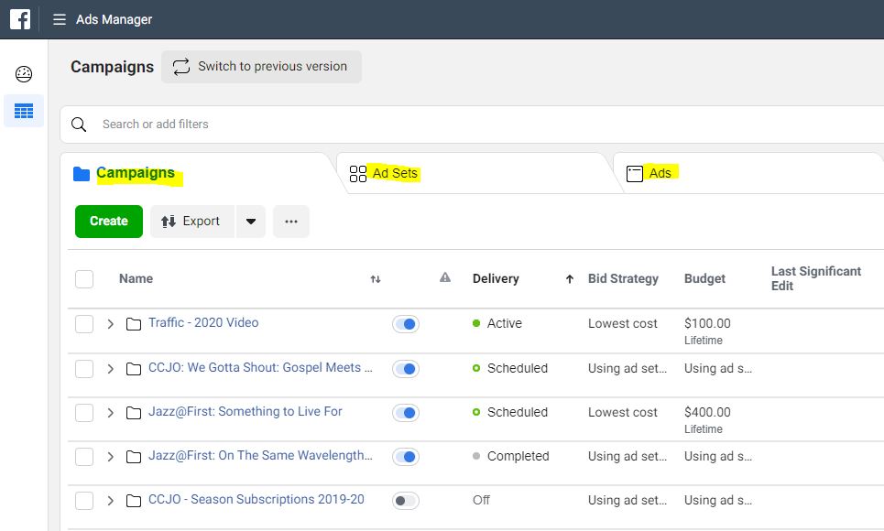This screenshot has width=884, height=531.
Task: Click the Delivery sort ascending arrow
Action: tap(570, 279)
